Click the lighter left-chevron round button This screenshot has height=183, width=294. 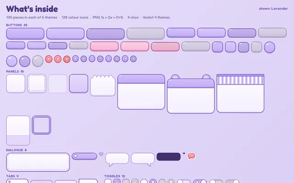[108, 59]
